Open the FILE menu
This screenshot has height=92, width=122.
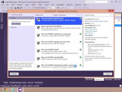3,5
